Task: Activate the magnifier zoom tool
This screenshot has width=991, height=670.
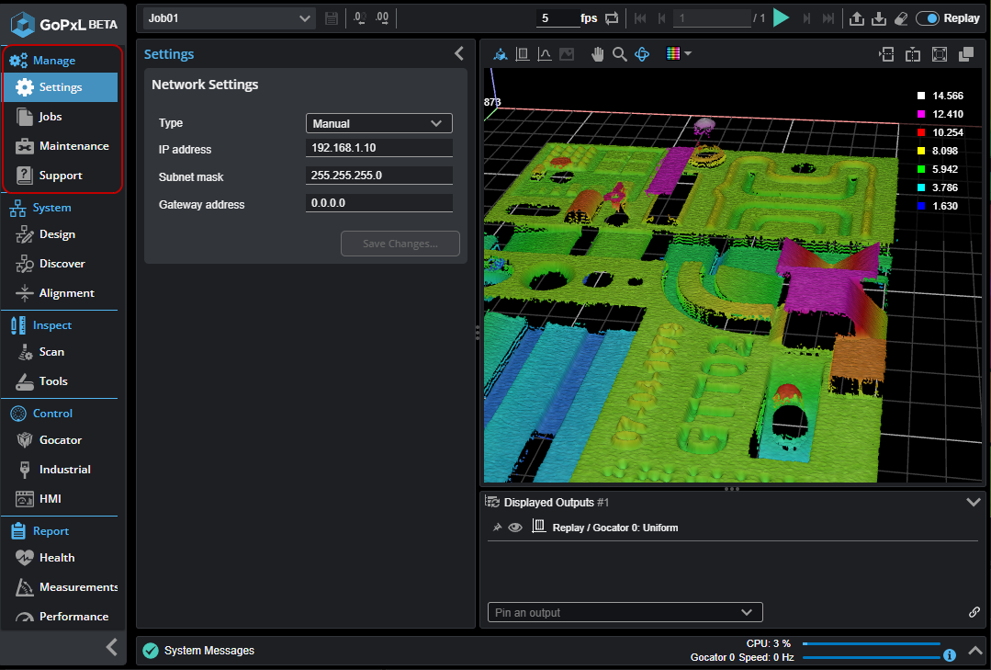Action: pyautogui.click(x=620, y=54)
